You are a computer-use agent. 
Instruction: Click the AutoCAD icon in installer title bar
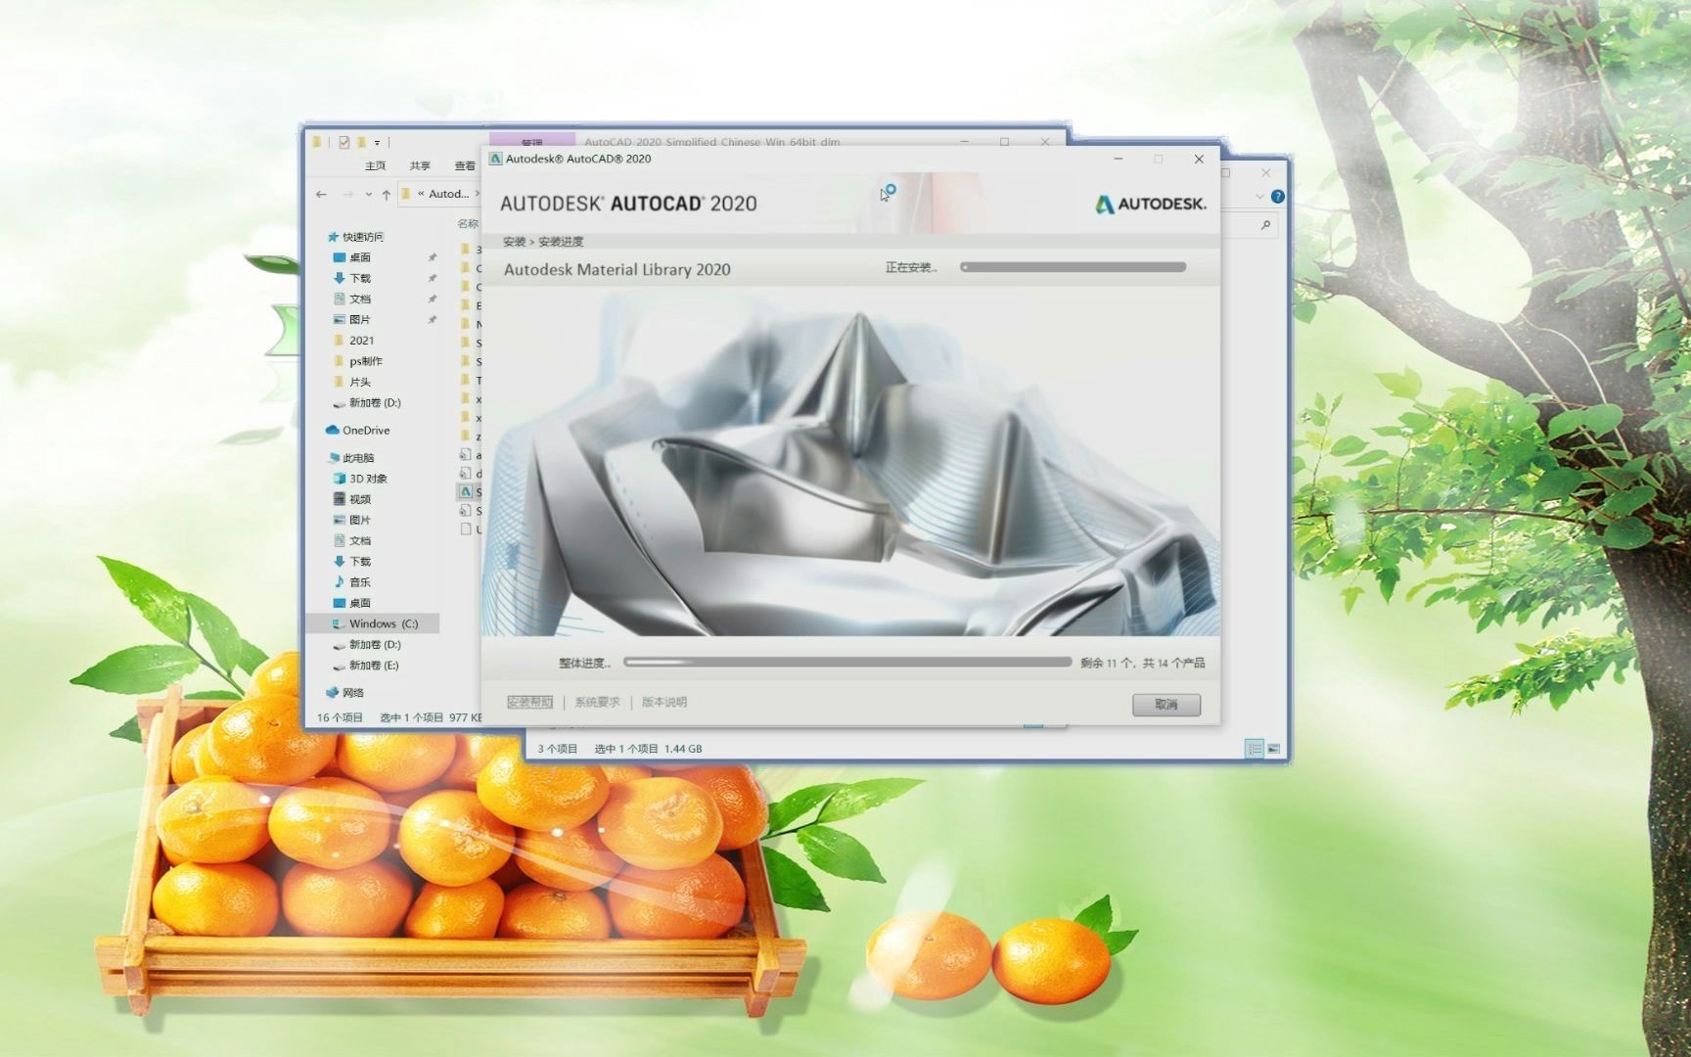[x=495, y=159]
